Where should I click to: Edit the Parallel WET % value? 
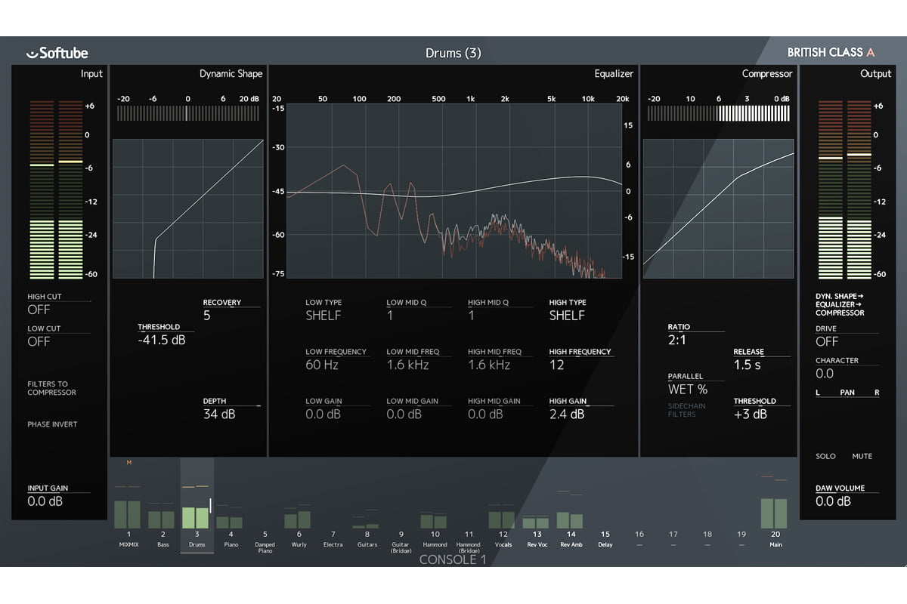coord(688,390)
